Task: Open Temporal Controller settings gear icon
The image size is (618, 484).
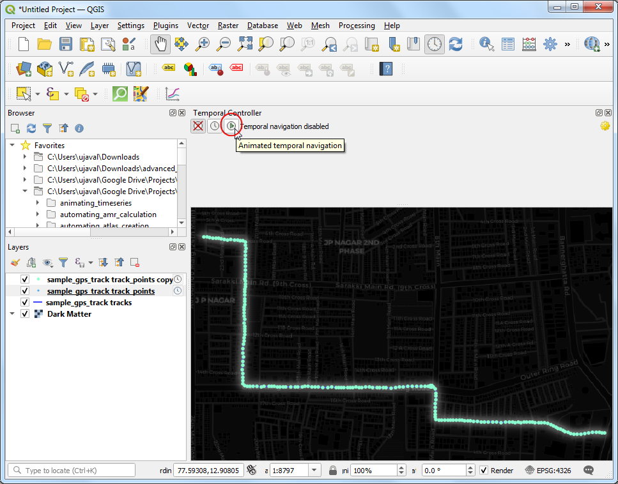Action: (605, 126)
